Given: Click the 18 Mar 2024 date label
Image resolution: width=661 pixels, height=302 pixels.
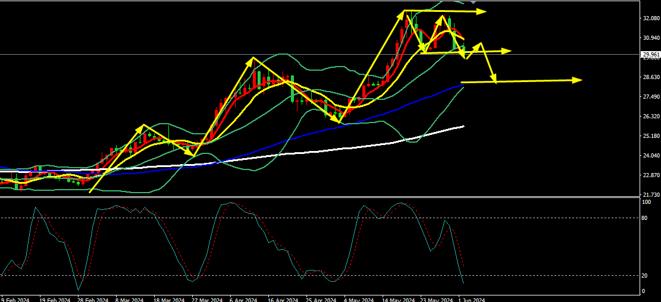Looking at the screenshot, I should (168, 300).
